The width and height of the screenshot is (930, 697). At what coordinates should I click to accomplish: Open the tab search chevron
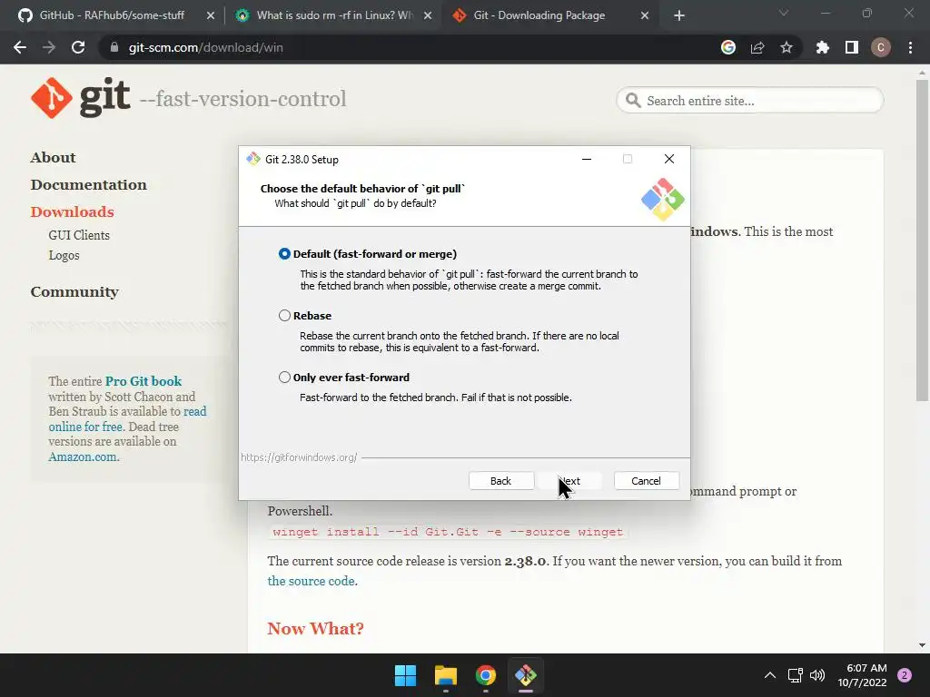pyautogui.click(x=784, y=13)
